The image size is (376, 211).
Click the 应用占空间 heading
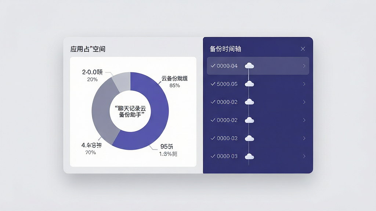88,49
